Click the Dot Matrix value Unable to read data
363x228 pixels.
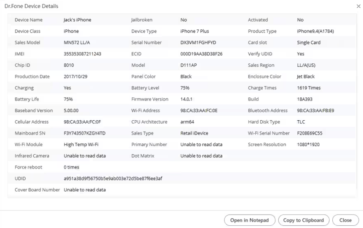(x=201, y=156)
